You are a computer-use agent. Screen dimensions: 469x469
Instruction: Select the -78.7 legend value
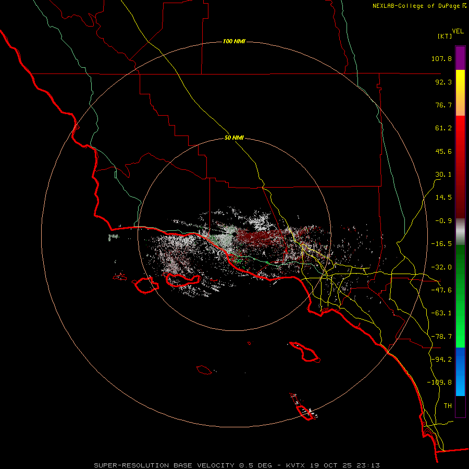pyautogui.click(x=441, y=337)
